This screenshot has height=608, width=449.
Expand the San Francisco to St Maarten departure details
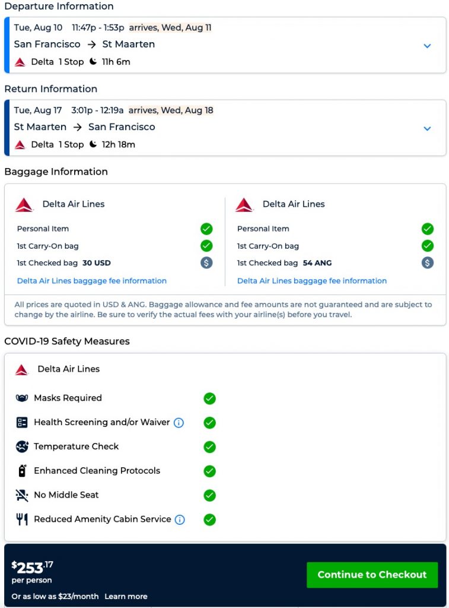click(x=427, y=46)
